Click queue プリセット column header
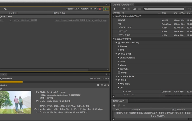Screen dimensions: 192x121 31,13
